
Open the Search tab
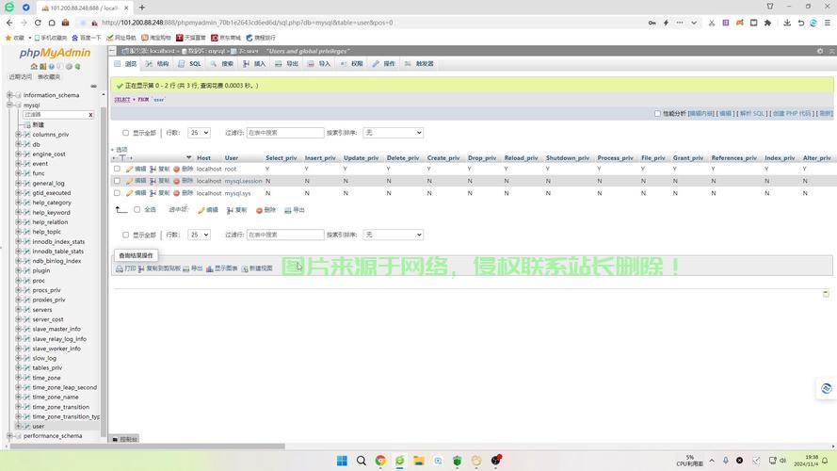pos(222,63)
